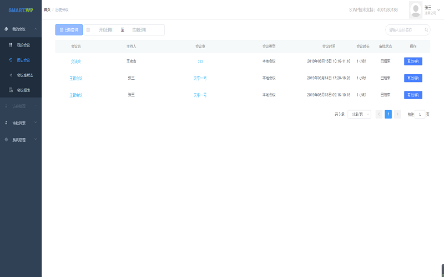Click 再次预约 for the 08月13日 meeting
Viewport: 444px width, 277px height.
(x=413, y=95)
